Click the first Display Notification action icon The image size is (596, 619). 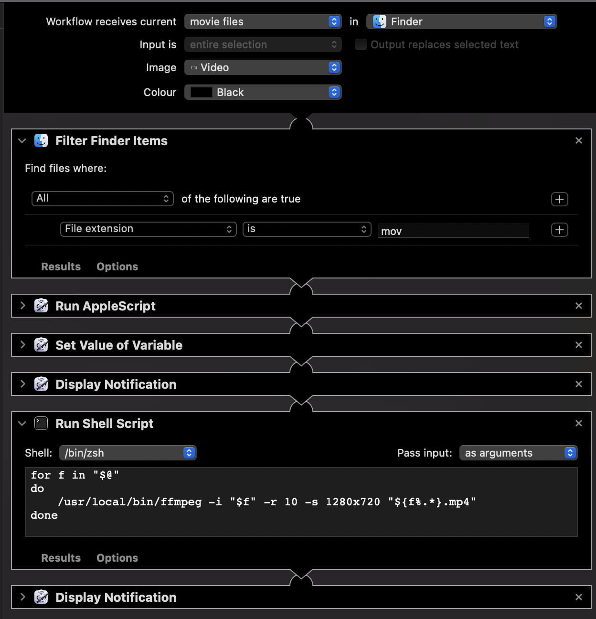41,384
